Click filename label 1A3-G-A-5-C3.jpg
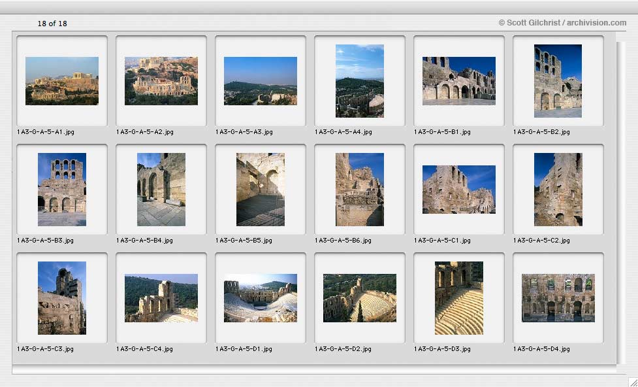Viewport: 638px width, 387px height. [45, 349]
